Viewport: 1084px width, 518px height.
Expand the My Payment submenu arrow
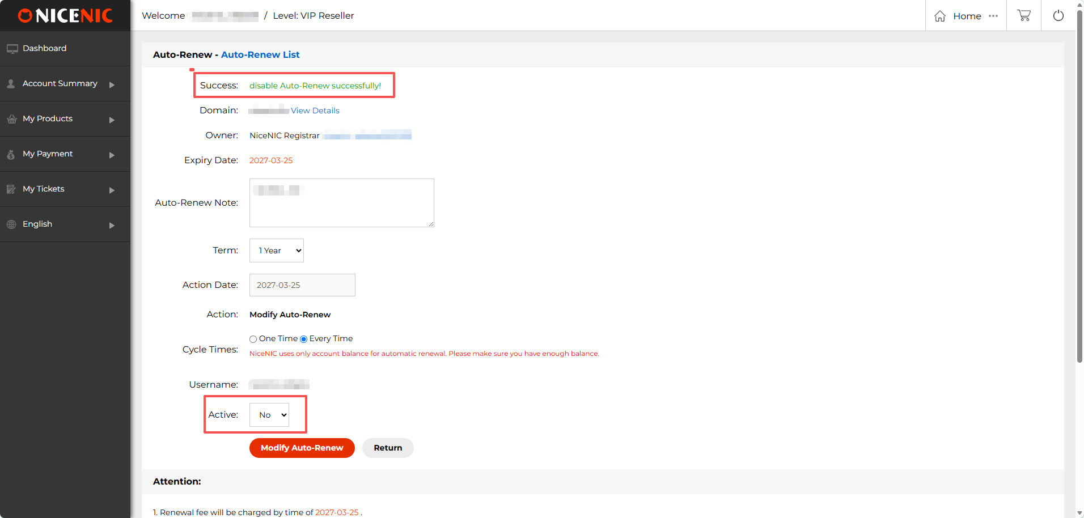112,155
